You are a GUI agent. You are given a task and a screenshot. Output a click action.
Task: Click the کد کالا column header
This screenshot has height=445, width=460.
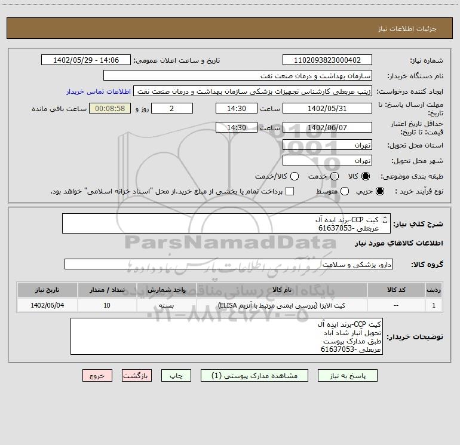[x=396, y=290]
